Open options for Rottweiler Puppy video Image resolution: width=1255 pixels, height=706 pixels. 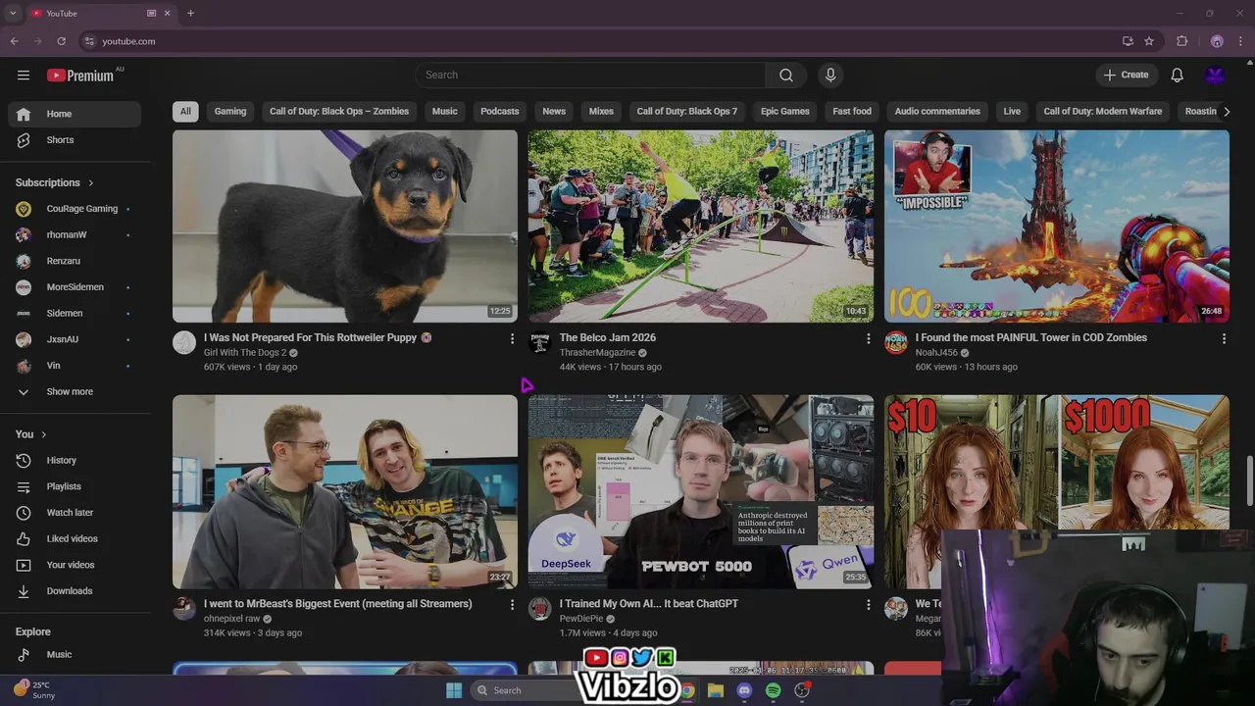coord(512,338)
